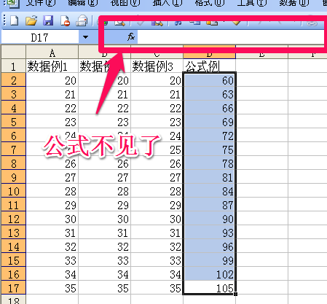This screenshot has height=304, width=327.
Task: Click the Paste clipboard icon
Action: click(x=212, y=23)
